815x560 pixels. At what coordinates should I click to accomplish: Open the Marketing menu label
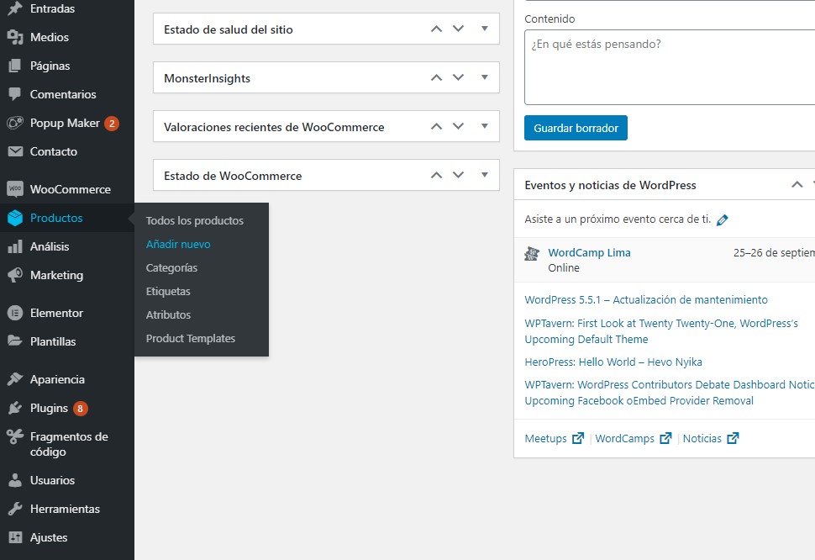(56, 275)
